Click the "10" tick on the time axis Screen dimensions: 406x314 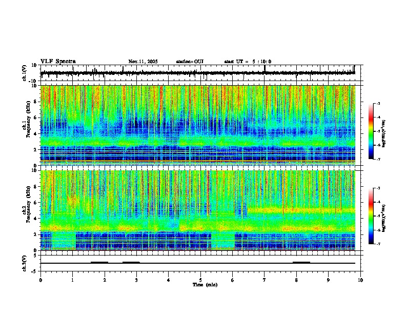tap(360, 280)
